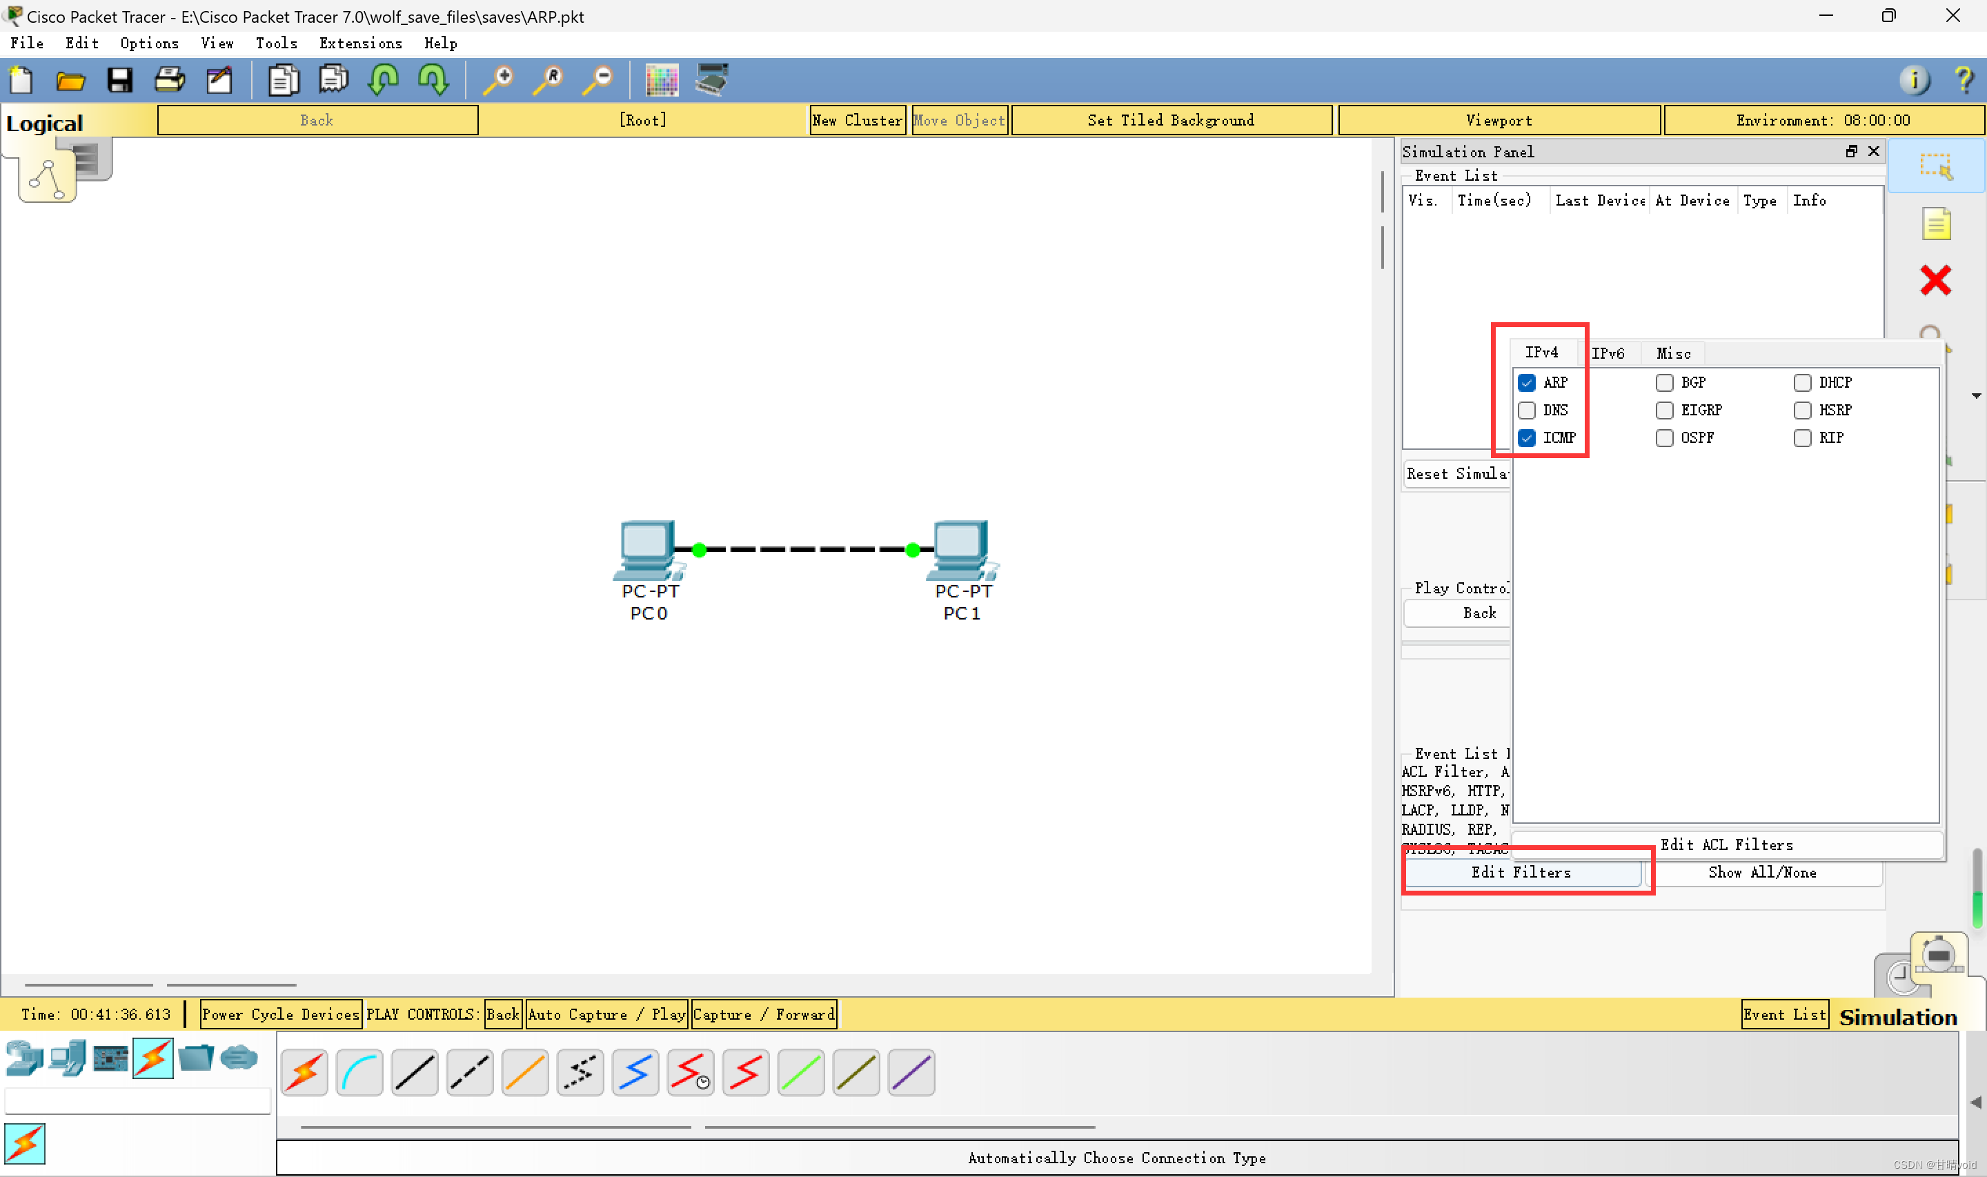Click the Zoom Reset magnifier icon

(x=548, y=80)
